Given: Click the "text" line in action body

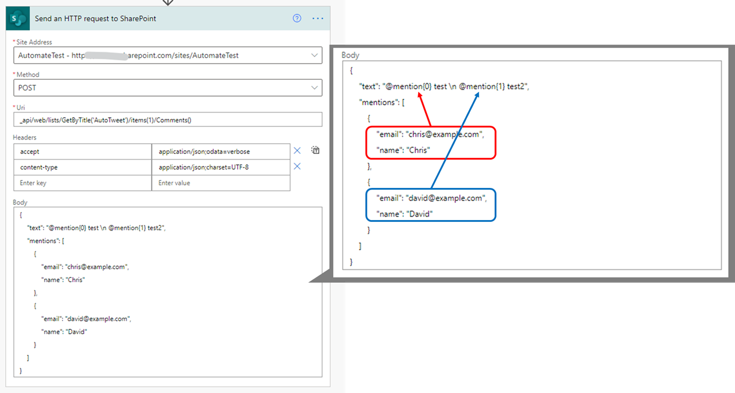Looking at the screenshot, I should click(x=96, y=228).
